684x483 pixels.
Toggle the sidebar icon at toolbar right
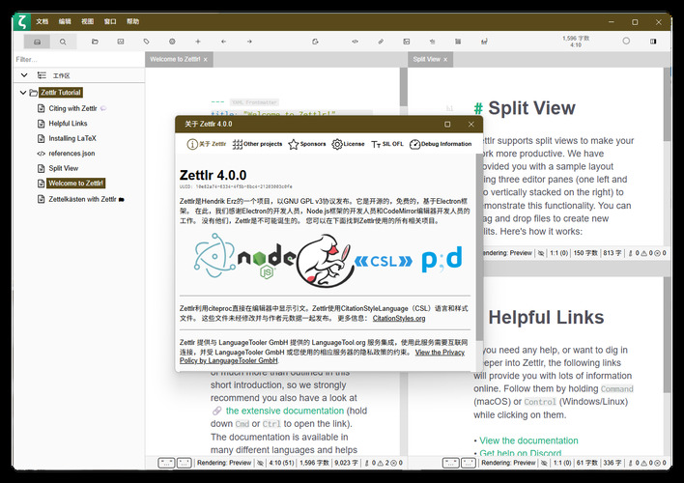tap(654, 42)
